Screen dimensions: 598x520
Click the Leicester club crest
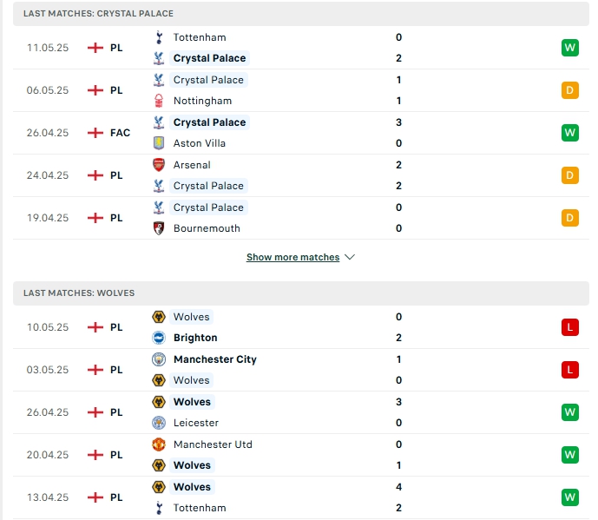159,423
